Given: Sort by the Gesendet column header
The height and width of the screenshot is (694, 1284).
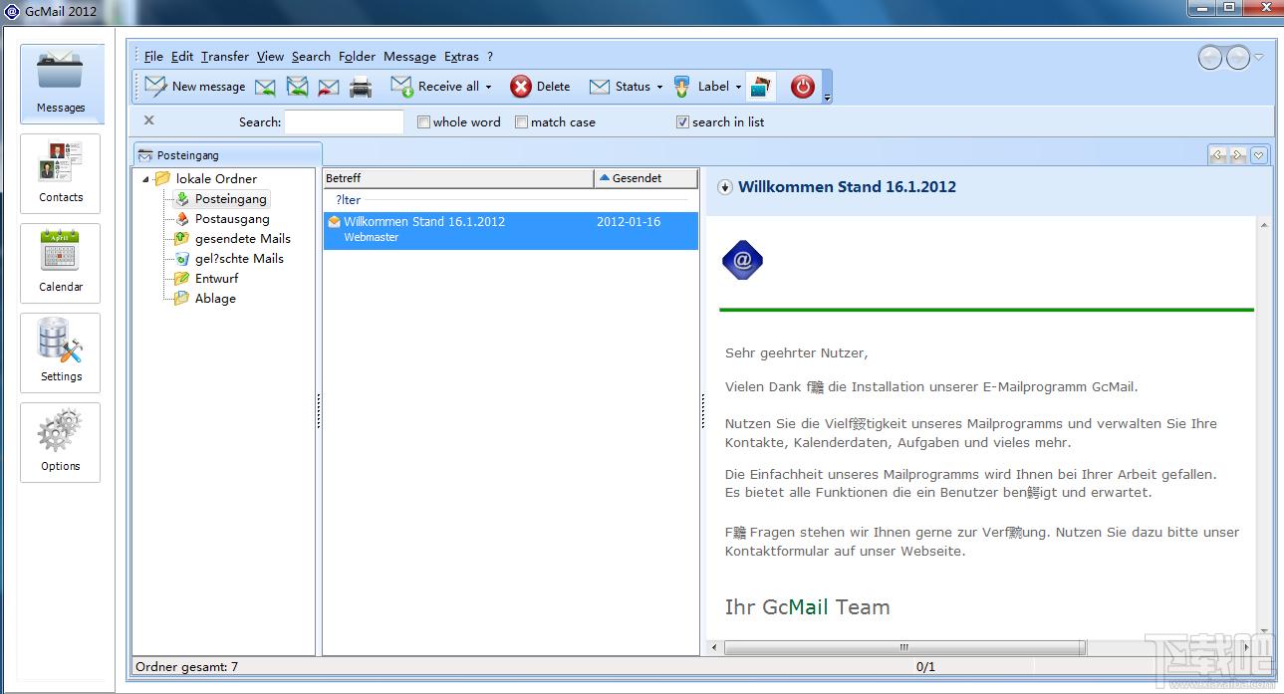Looking at the screenshot, I should (x=646, y=178).
